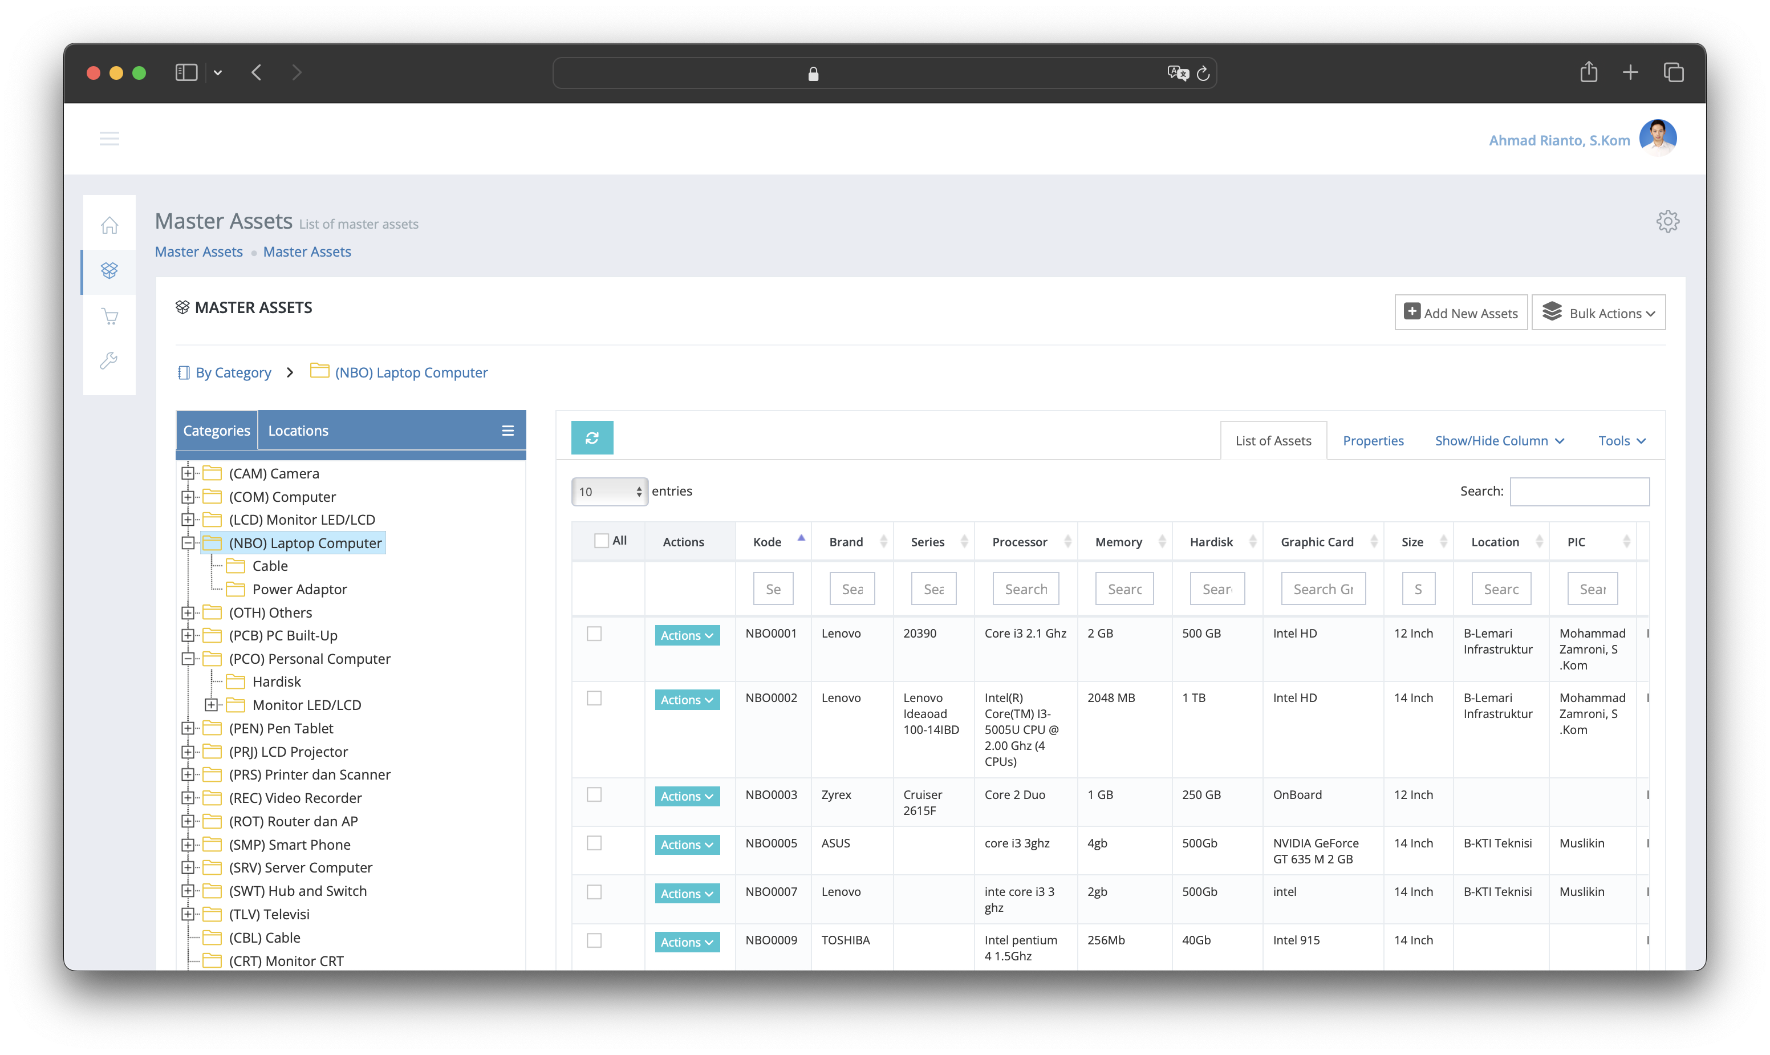The height and width of the screenshot is (1055, 1770).
Task: Open the settings gear near Master Assets title
Action: click(1668, 221)
